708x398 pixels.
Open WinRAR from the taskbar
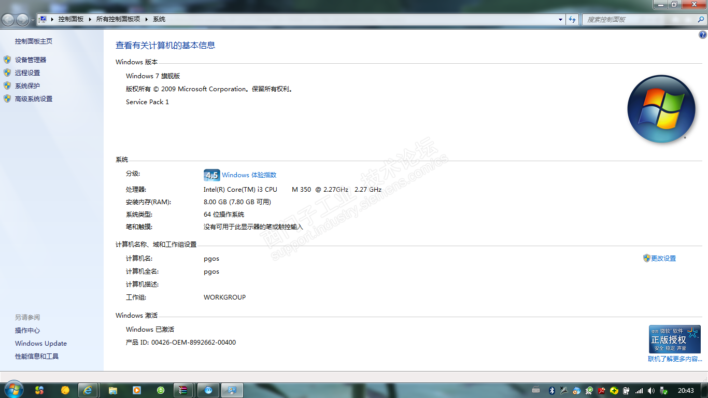pyautogui.click(x=183, y=390)
